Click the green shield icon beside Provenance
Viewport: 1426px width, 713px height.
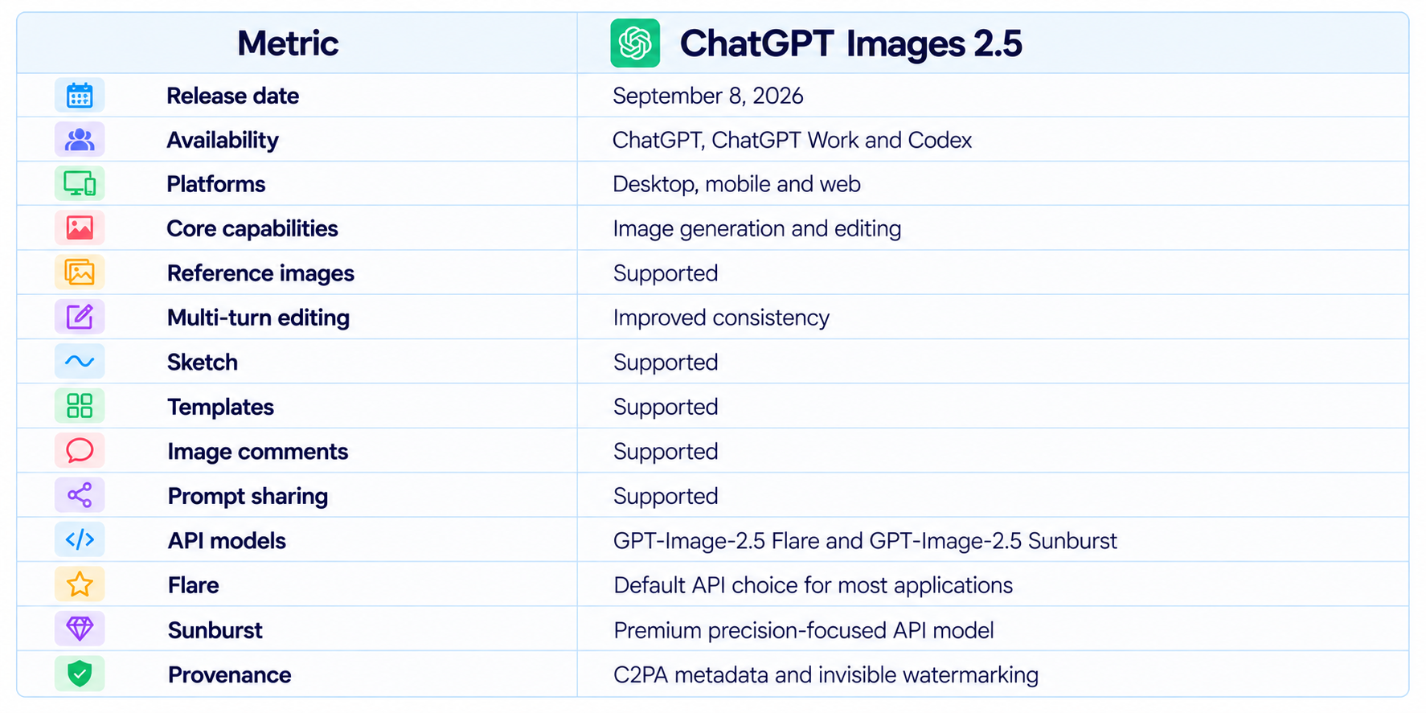(80, 674)
